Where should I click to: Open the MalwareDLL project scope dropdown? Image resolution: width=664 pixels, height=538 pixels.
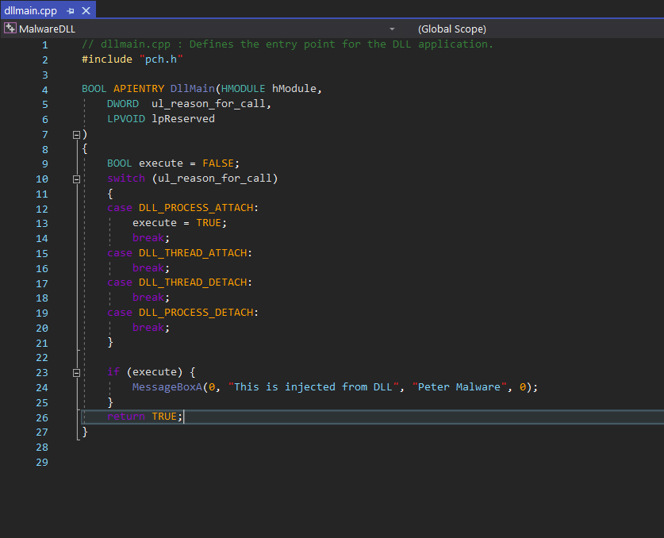point(392,29)
